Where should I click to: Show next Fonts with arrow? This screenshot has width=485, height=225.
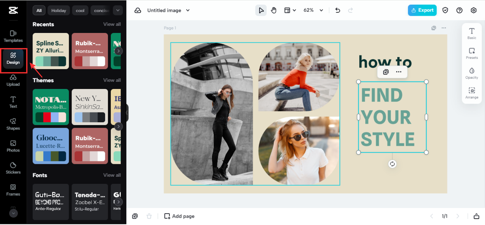pos(119,202)
